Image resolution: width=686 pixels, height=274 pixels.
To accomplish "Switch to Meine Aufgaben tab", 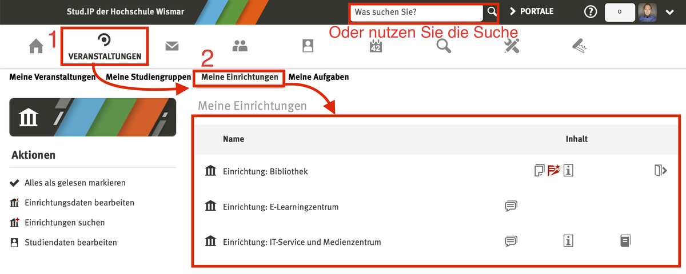I will [318, 76].
